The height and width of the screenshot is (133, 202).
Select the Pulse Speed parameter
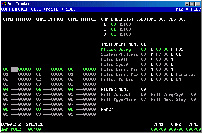(x=114, y=64)
